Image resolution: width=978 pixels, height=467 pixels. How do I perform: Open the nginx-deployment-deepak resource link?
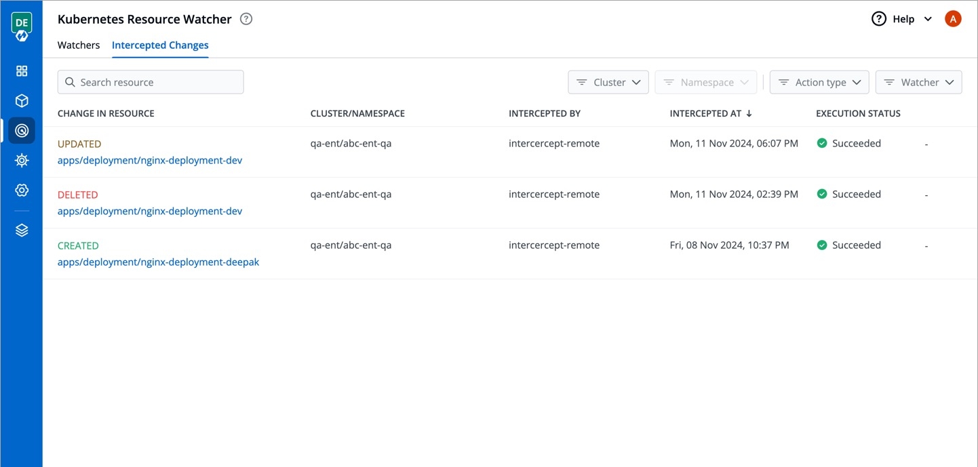[x=158, y=262]
